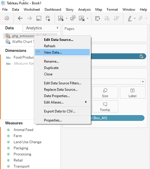The image size is (150, 169).
Task: Open the Analysis menu
Action: click(x=85, y=10)
